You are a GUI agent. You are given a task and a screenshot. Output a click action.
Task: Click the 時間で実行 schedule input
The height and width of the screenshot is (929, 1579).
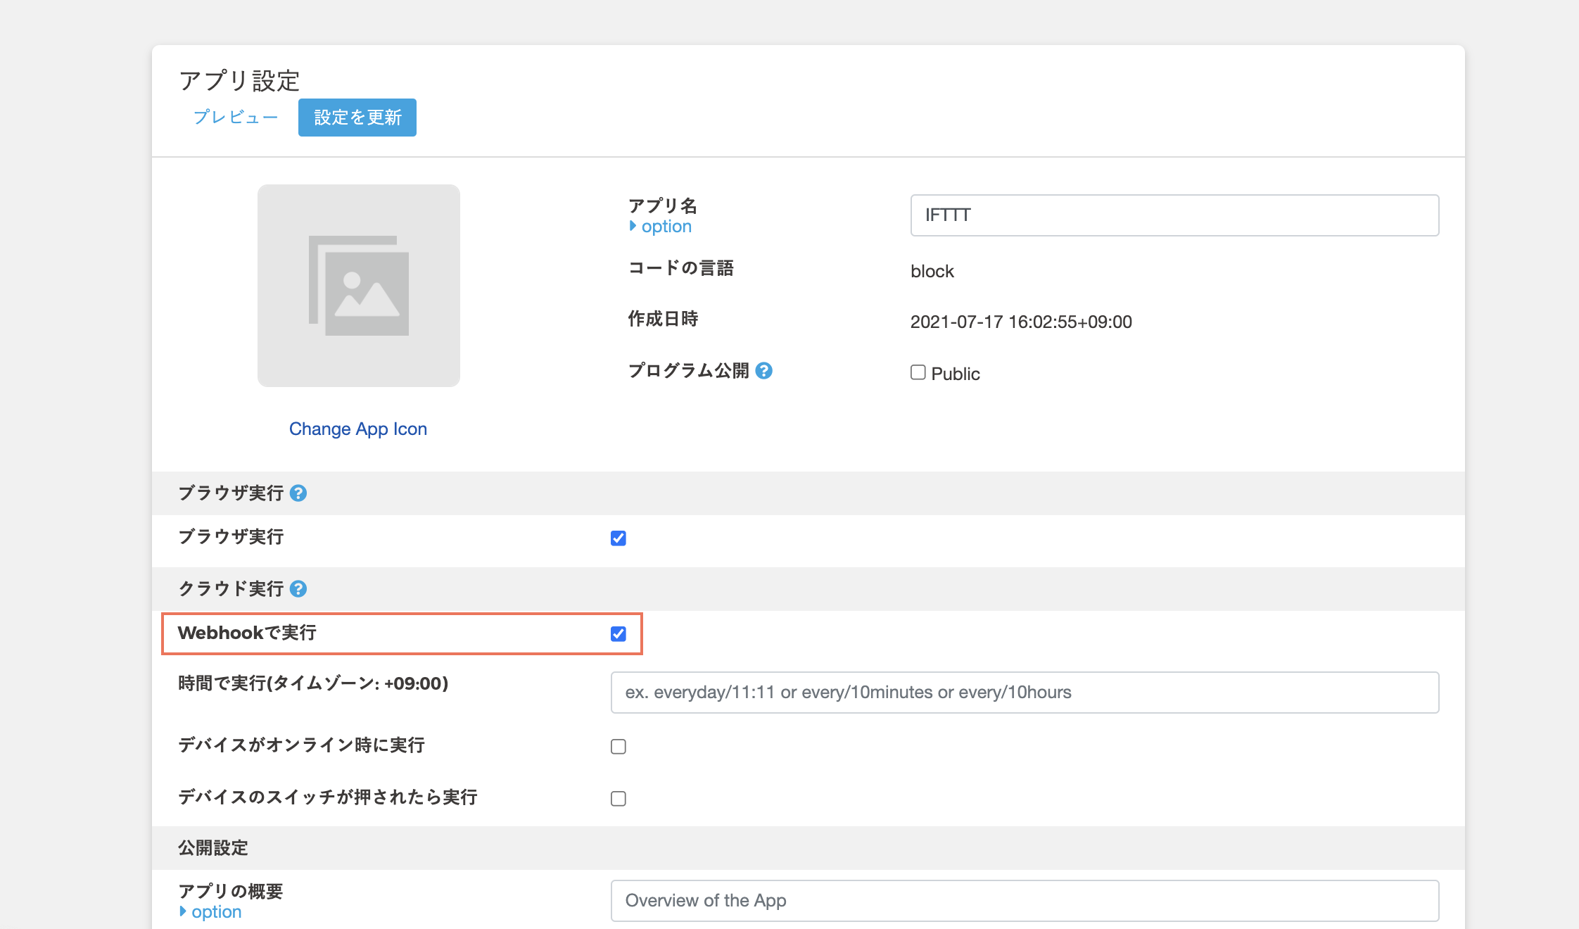(x=1024, y=693)
